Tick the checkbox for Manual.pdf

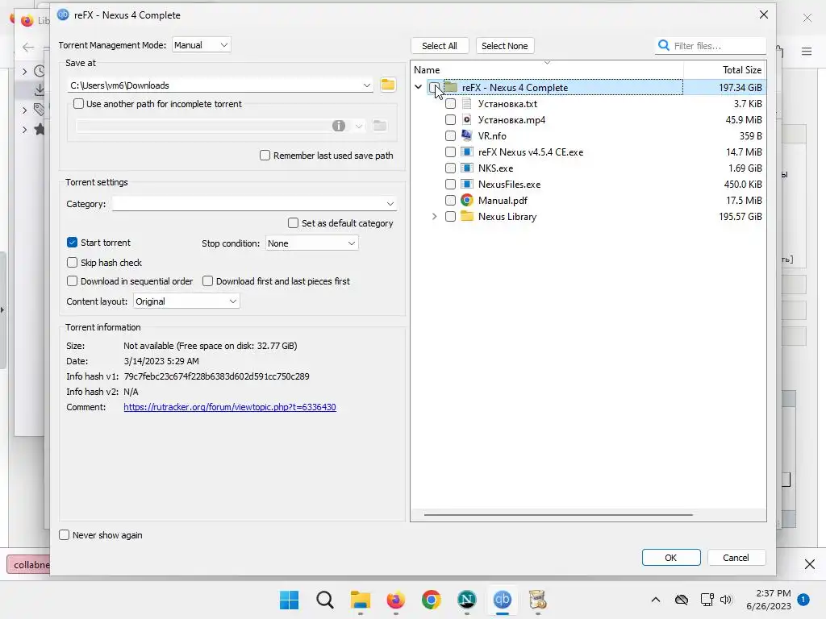point(450,200)
